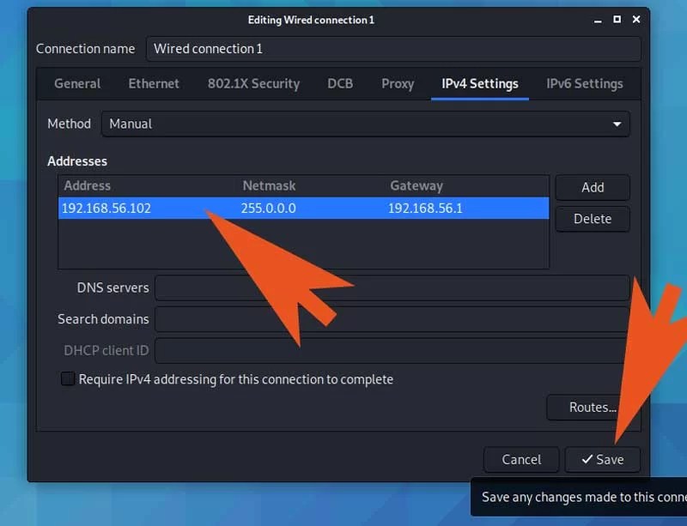The height and width of the screenshot is (526, 687).
Task: Select the DCB tab
Action: [339, 83]
